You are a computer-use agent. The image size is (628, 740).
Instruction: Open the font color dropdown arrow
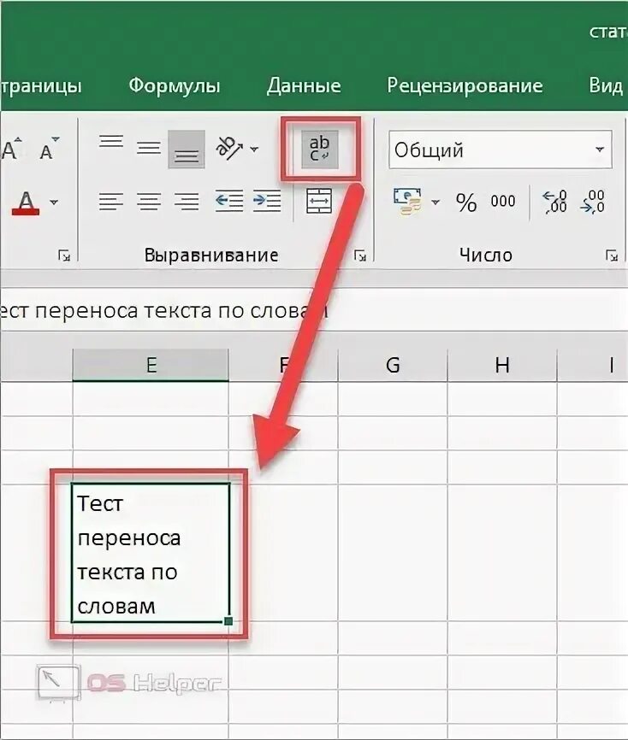[x=55, y=202]
